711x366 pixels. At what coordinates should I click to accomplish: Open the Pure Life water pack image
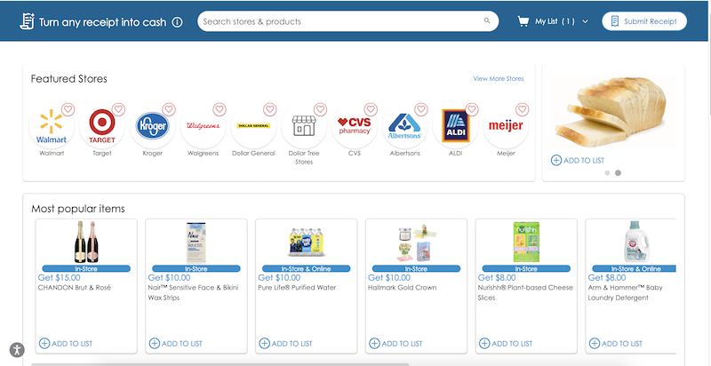(306, 243)
